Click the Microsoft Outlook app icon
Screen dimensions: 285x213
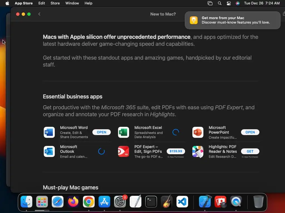(49, 151)
